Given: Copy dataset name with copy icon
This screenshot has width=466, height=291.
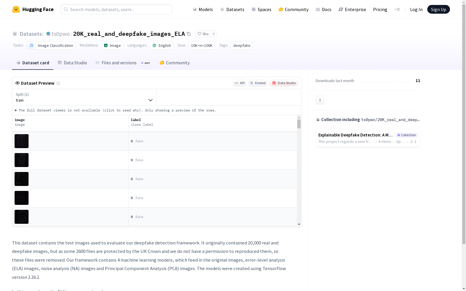Looking at the screenshot, I should [x=189, y=34].
